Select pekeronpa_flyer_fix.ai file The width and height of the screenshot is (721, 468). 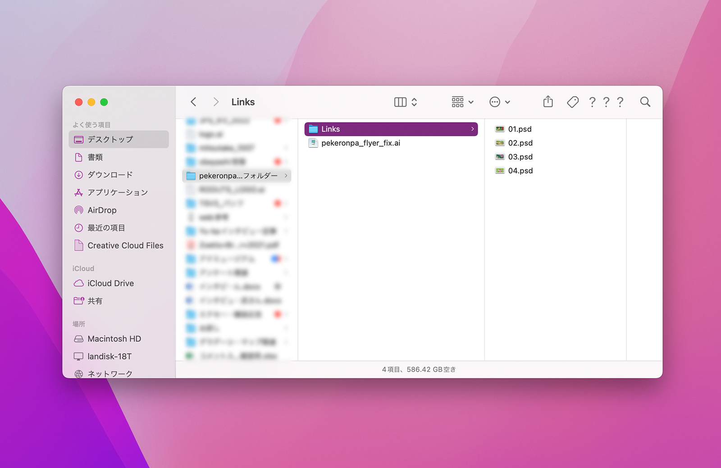tap(360, 143)
